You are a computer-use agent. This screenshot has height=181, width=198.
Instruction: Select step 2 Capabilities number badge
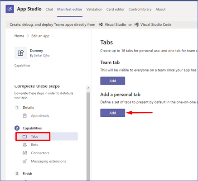pyautogui.click(x=17, y=128)
